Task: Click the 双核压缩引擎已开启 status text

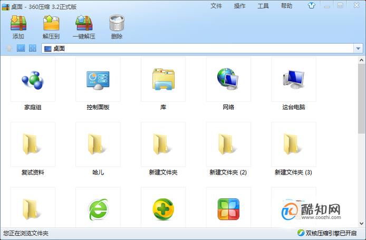Action: [x=331, y=233]
